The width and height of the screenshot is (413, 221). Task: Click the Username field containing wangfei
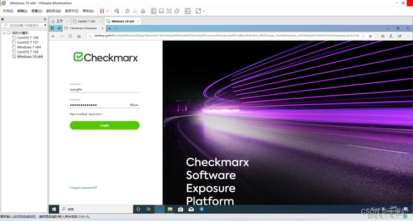[x=104, y=90]
